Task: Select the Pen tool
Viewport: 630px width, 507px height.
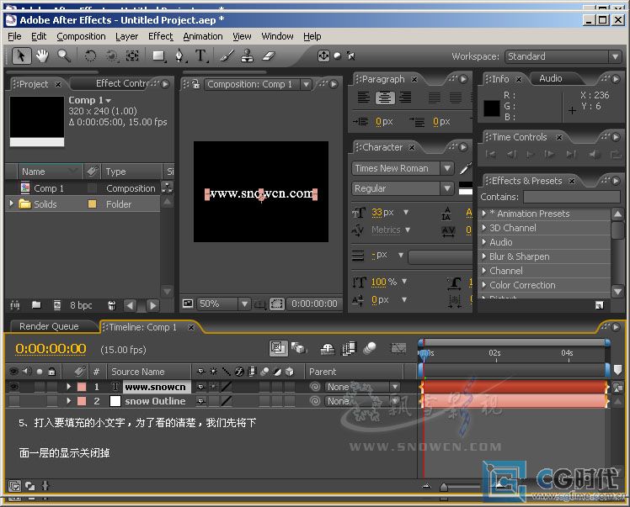Action: [x=180, y=55]
